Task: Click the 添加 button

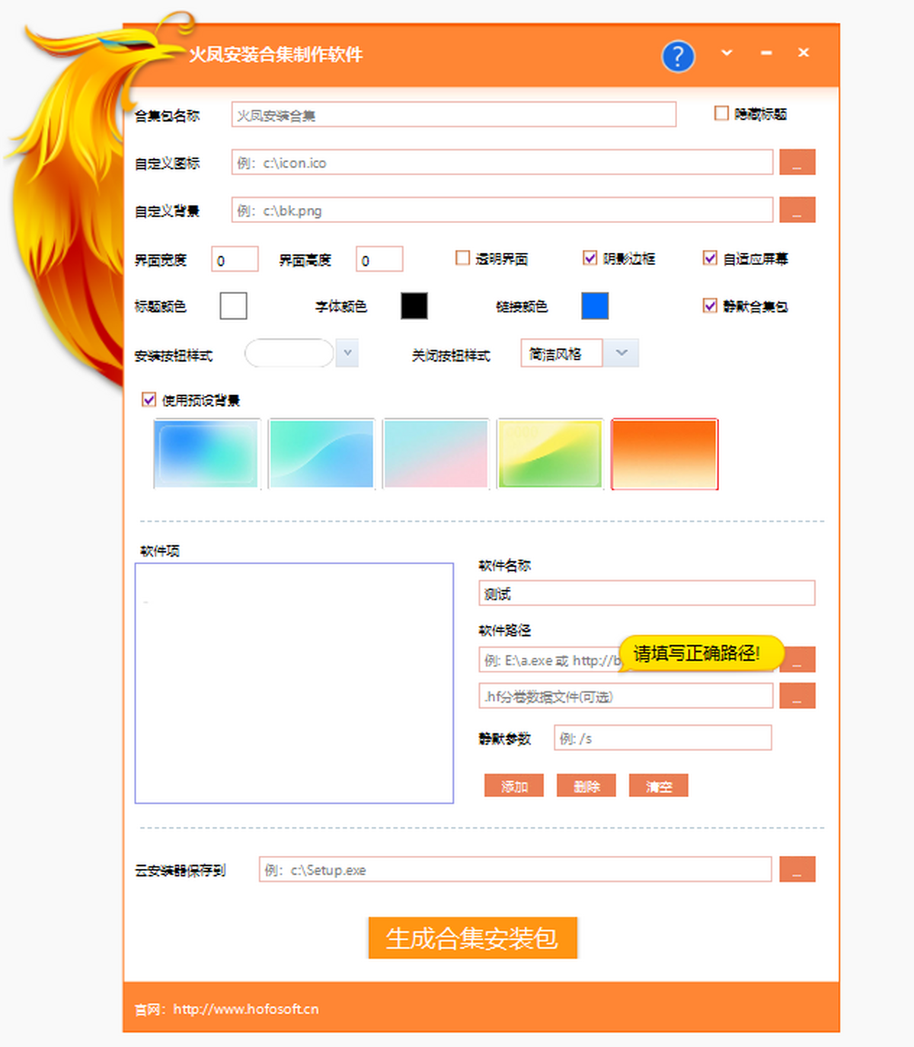Action: click(x=514, y=786)
